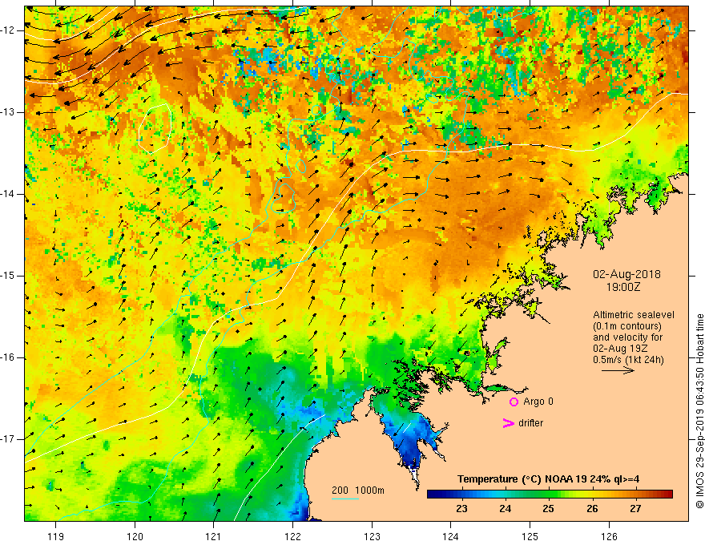Click the 'Altimetric sealevel' caption text
This screenshot has width=705, height=545.
[634, 315]
